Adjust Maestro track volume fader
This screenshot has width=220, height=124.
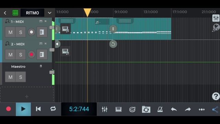click(x=52, y=72)
